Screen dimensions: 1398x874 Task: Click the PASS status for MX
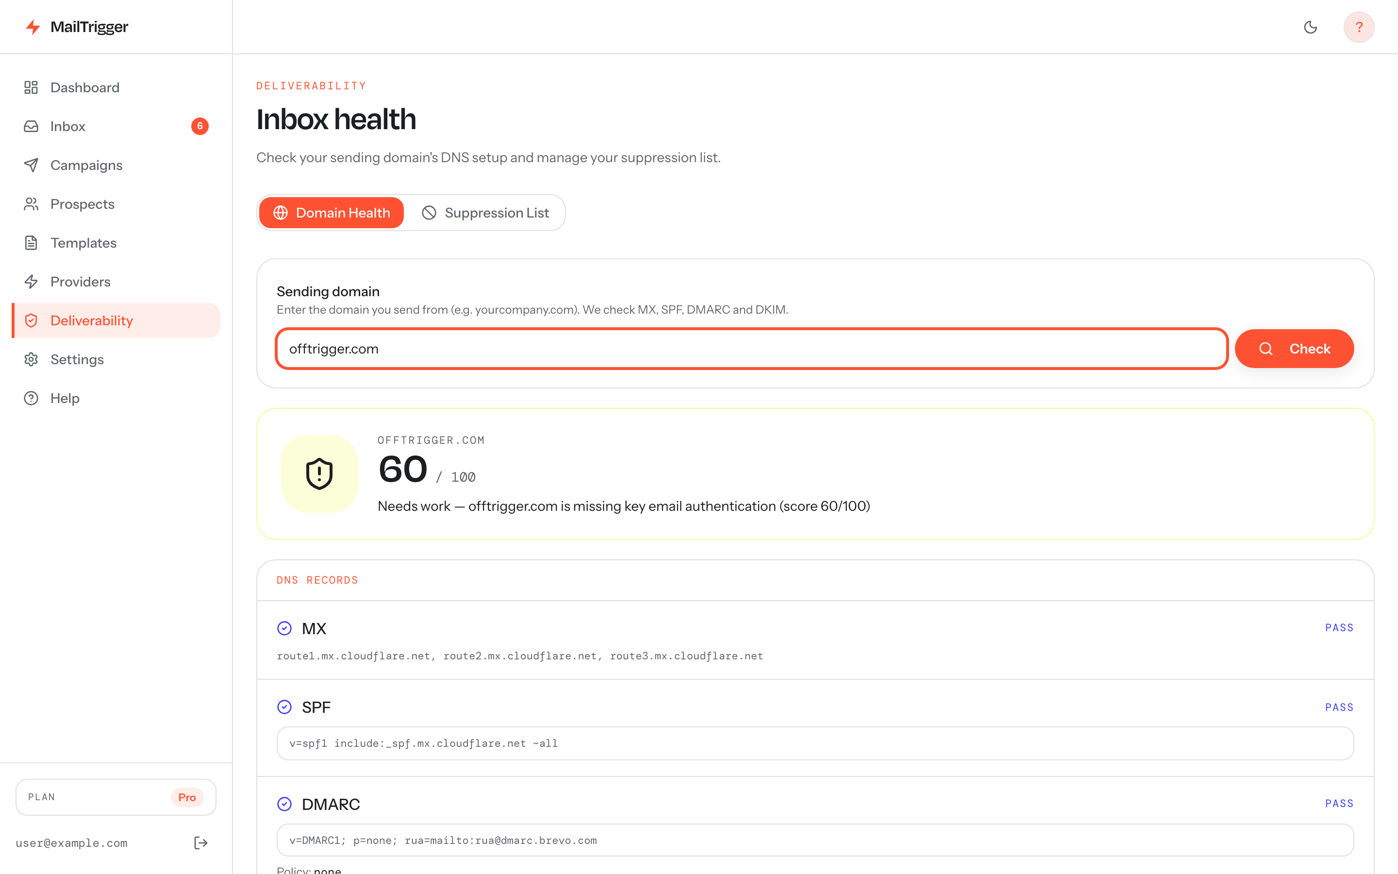tap(1339, 628)
